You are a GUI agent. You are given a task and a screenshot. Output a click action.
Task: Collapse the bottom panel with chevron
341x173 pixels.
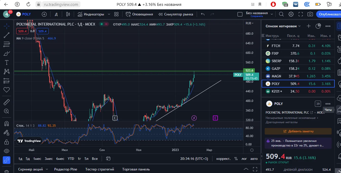246,169
